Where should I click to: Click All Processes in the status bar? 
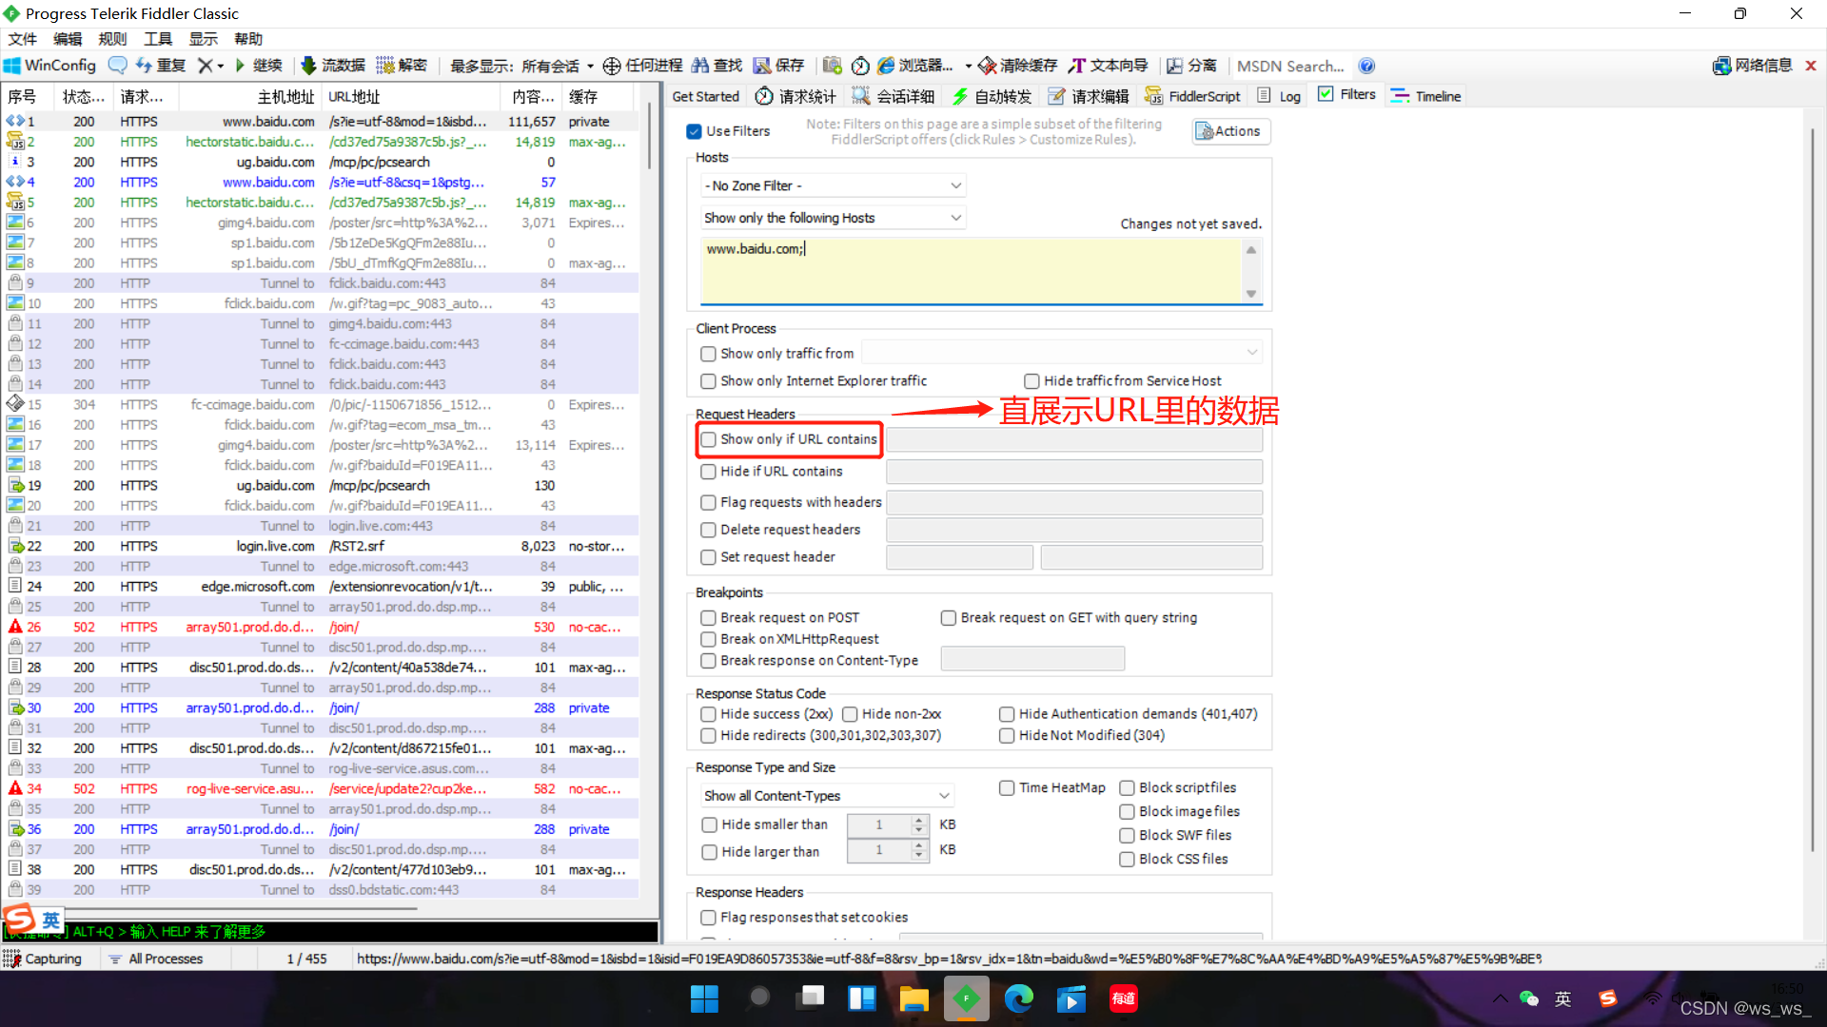point(156,959)
